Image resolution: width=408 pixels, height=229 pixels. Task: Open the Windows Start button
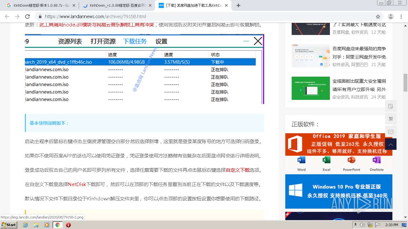click(9, 225)
